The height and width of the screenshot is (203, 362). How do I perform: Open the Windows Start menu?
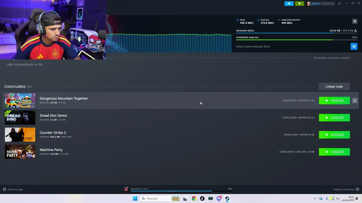tap(135, 198)
